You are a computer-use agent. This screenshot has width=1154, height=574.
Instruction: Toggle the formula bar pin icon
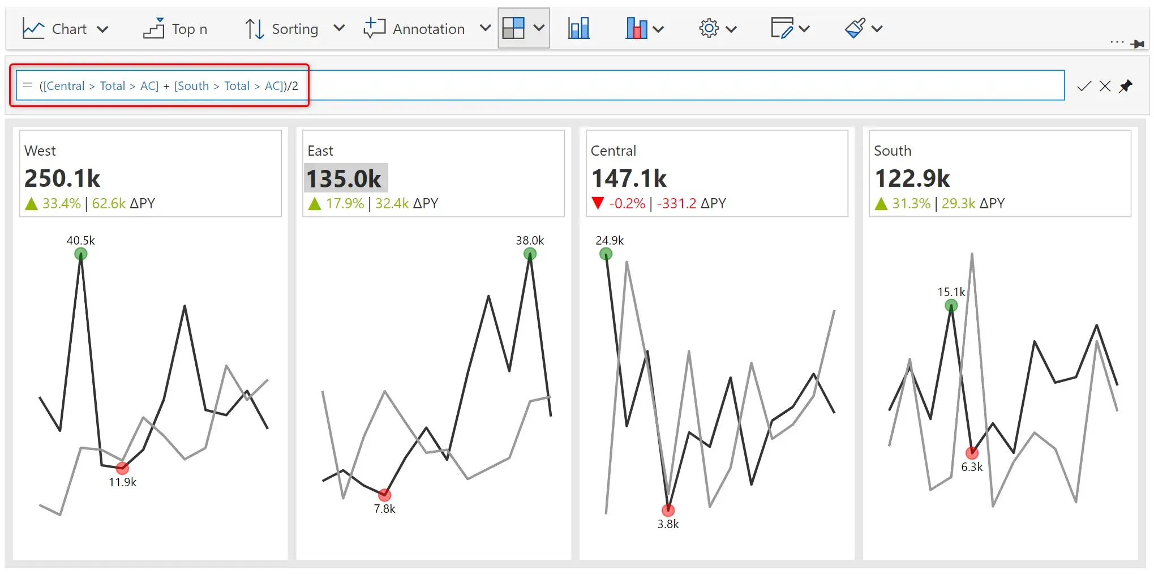pyautogui.click(x=1126, y=86)
